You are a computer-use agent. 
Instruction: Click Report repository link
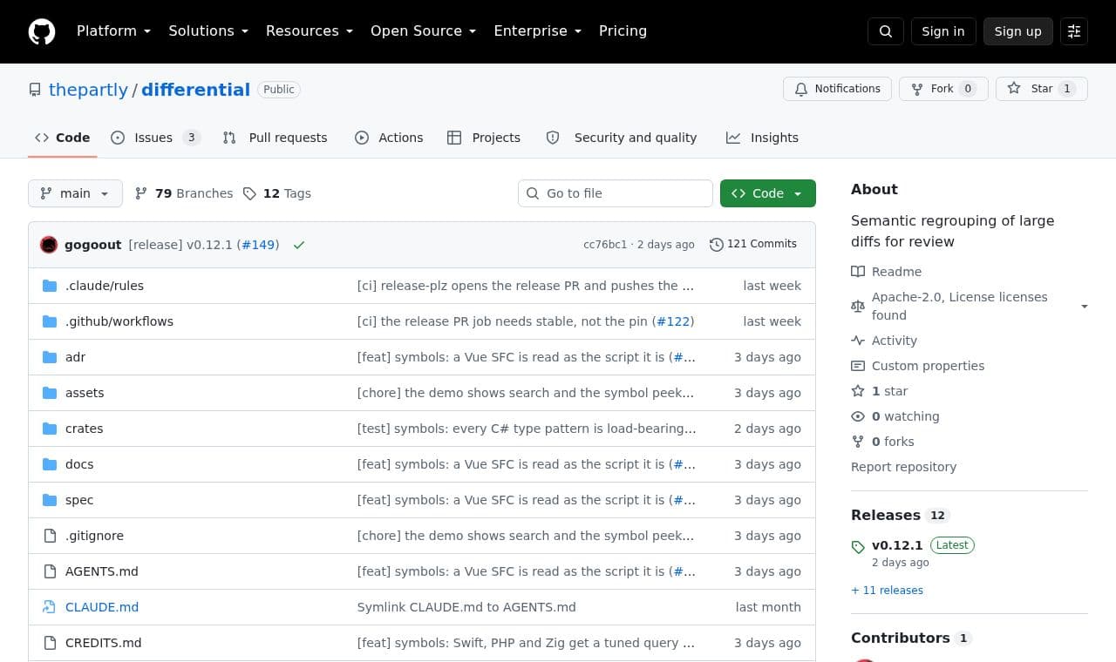point(903,467)
